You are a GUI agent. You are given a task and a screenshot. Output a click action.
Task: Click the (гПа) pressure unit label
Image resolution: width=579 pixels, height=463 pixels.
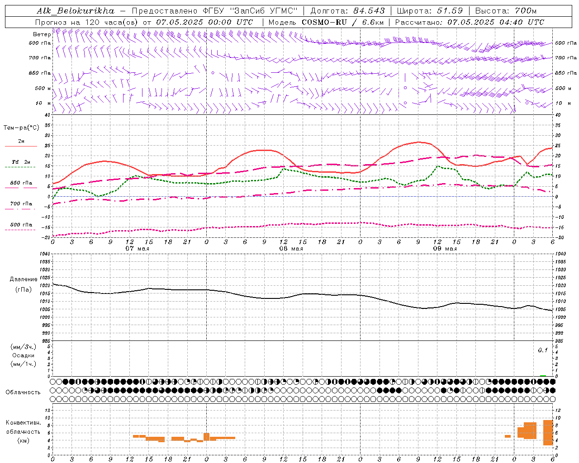(x=23, y=289)
